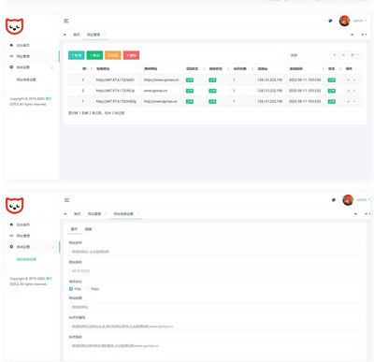
Task: Open the tab options dropdown in top screenshot
Action: pos(364,35)
